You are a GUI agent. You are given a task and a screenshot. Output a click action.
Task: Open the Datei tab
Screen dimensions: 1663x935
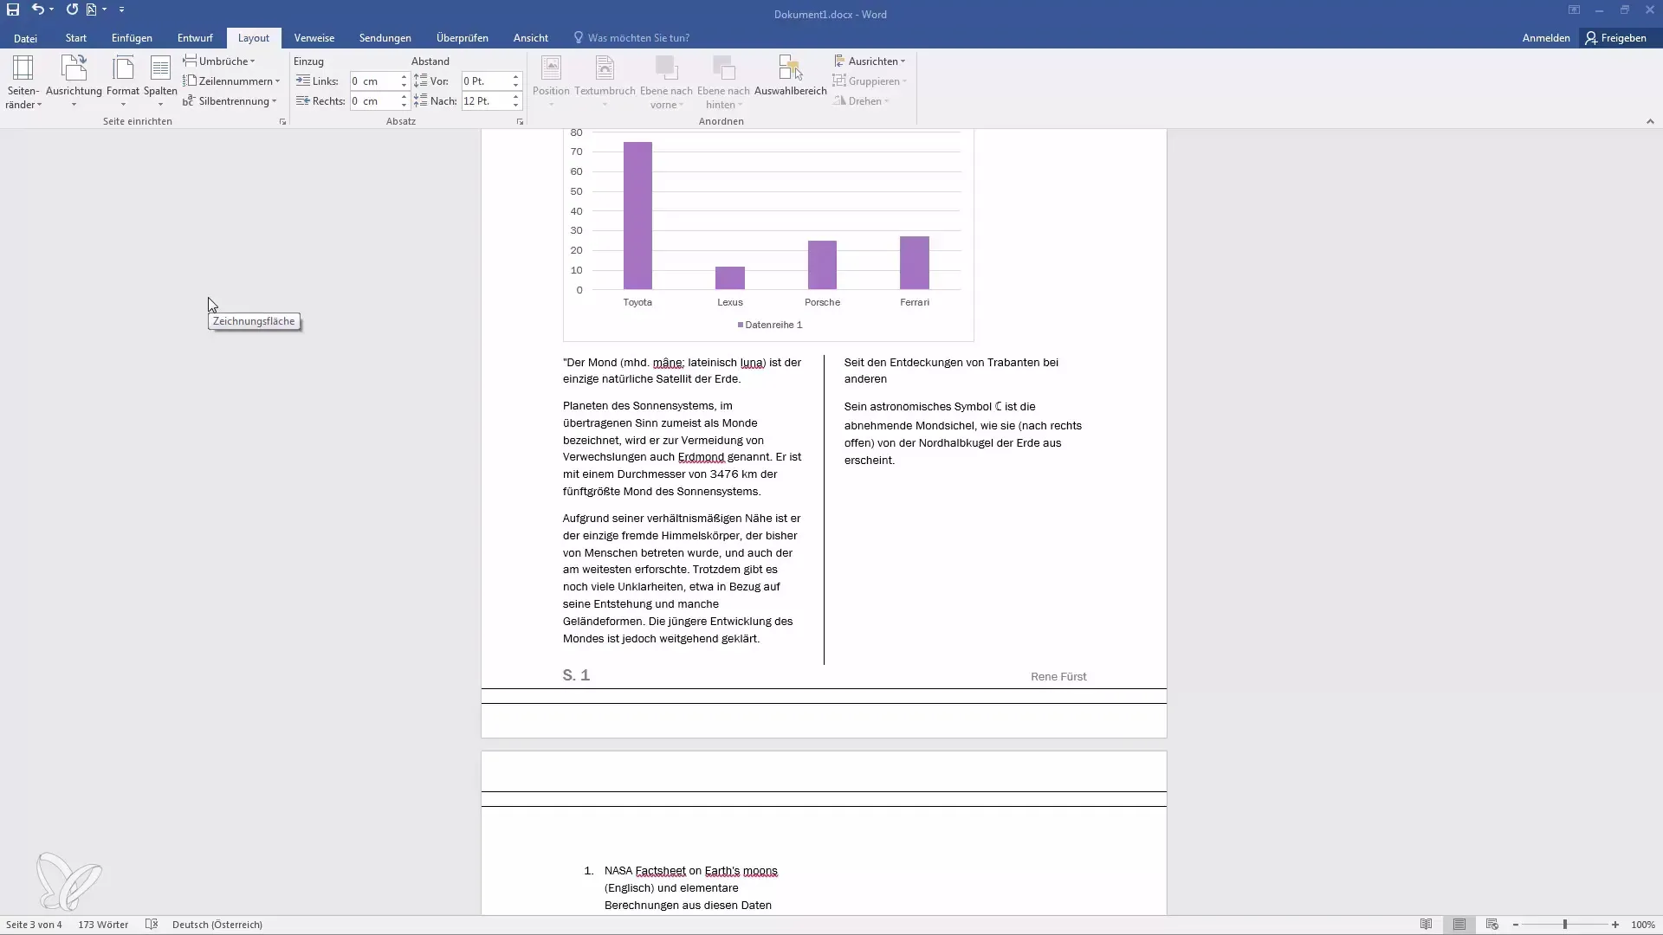pyautogui.click(x=25, y=38)
